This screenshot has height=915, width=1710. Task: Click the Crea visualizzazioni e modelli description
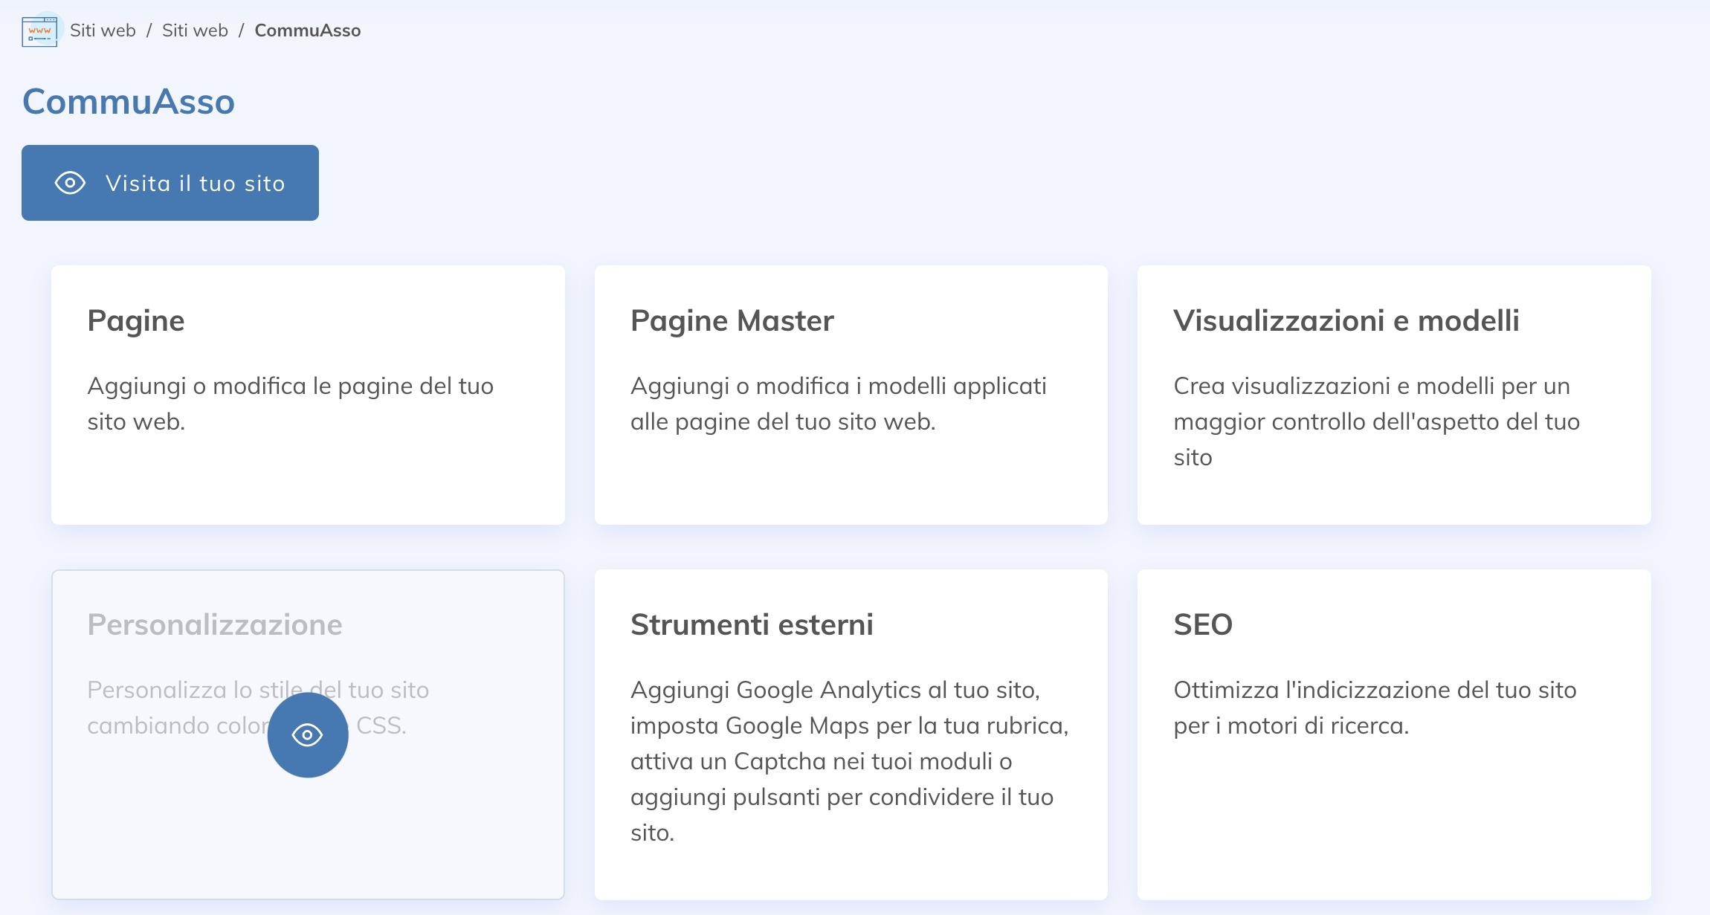[1376, 421]
